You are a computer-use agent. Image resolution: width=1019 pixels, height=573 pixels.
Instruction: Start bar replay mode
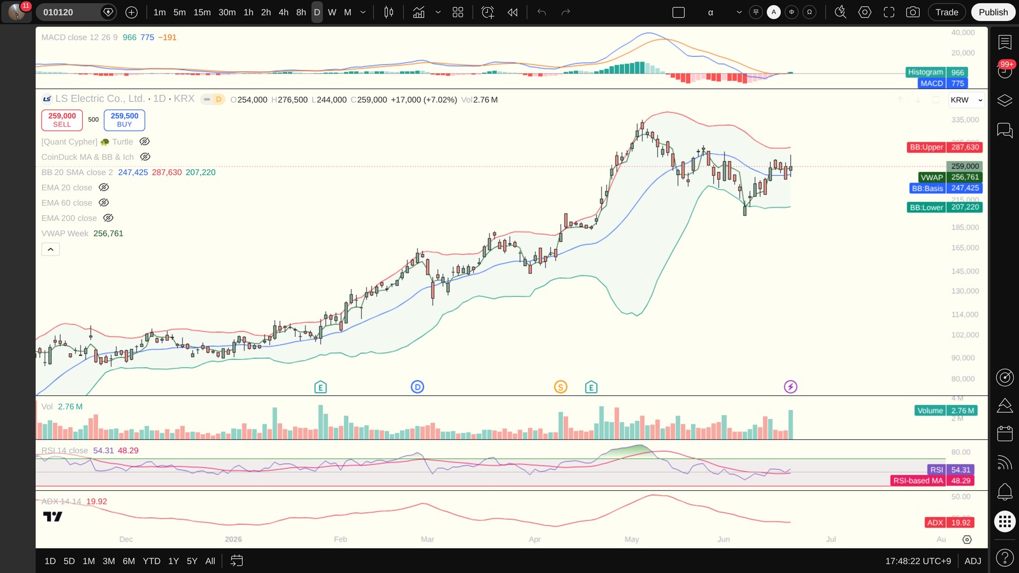click(513, 12)
